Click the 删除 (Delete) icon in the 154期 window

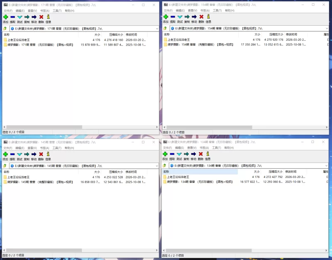click(x=201, y=17)
